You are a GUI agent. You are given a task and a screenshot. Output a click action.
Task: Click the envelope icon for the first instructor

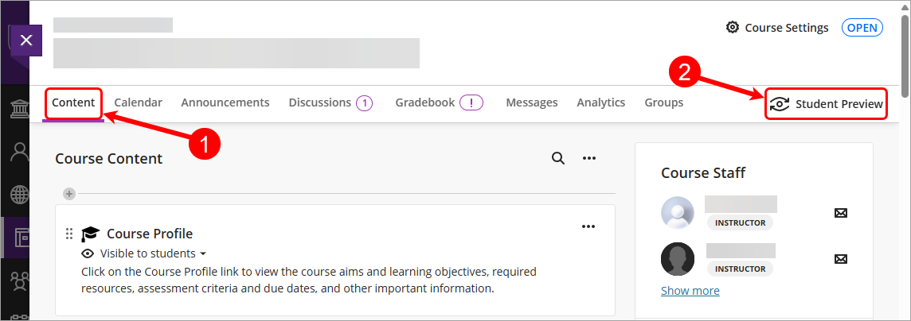(x=840, y=213)
